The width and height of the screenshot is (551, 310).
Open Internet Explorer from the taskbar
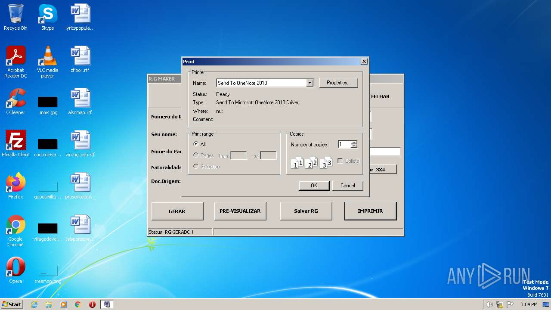[x=34, y=304]
